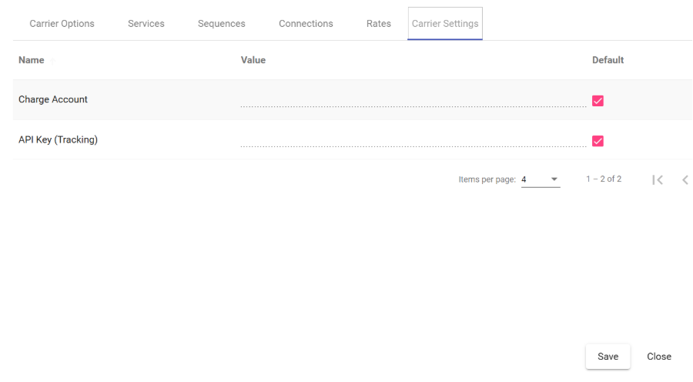Click the Close button
Viewport: 693px width, 382px height.
(659, 357)
